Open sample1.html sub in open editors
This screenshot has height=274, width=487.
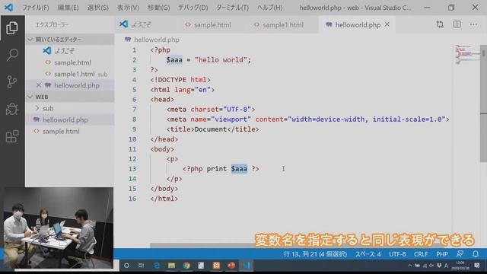[x=69, y=74]
